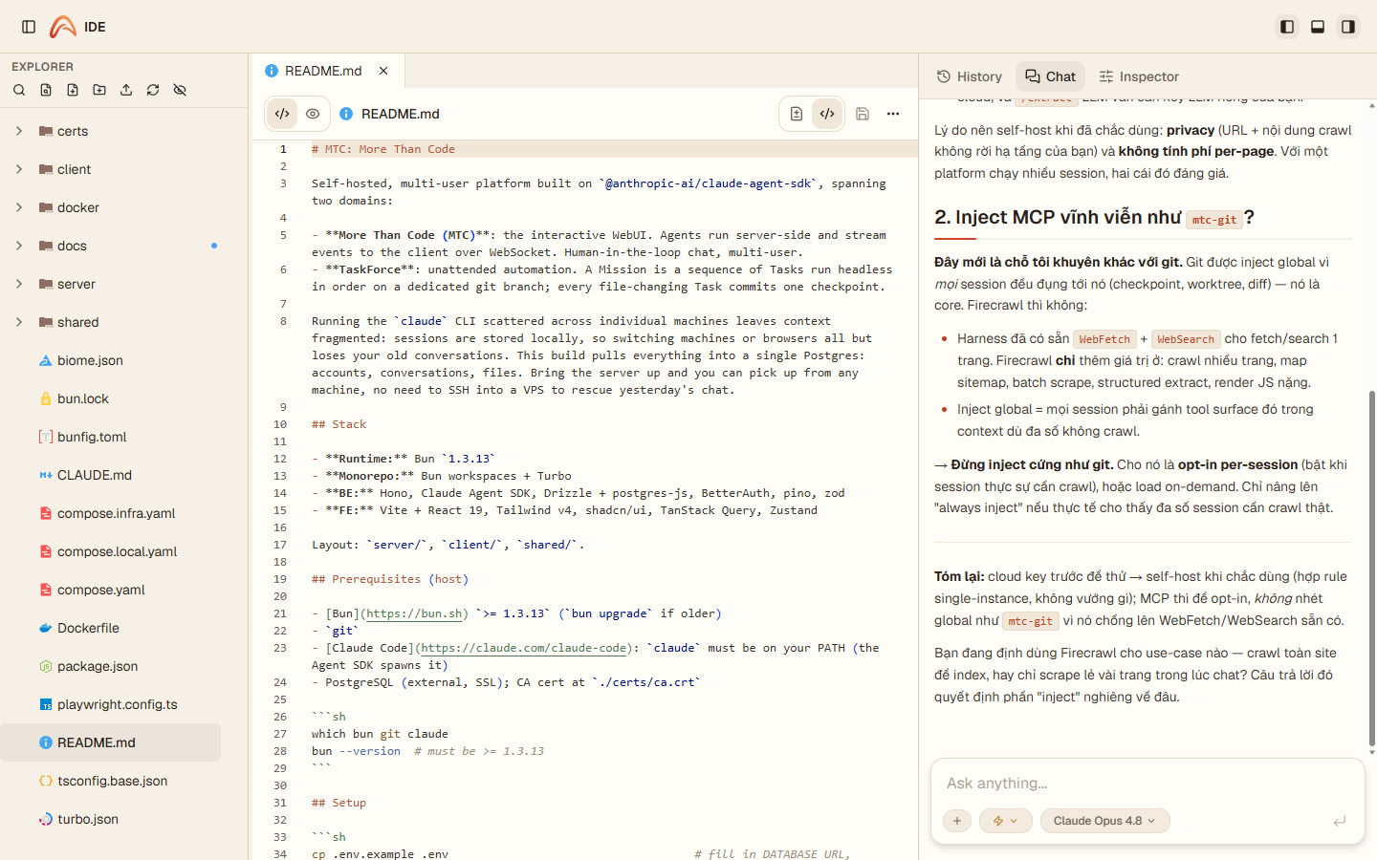Expand the certs folder
Screen dimensions: 1377x860
tap(110, 131)
